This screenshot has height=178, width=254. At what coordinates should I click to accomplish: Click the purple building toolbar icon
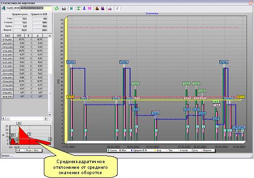coord(103,8)
